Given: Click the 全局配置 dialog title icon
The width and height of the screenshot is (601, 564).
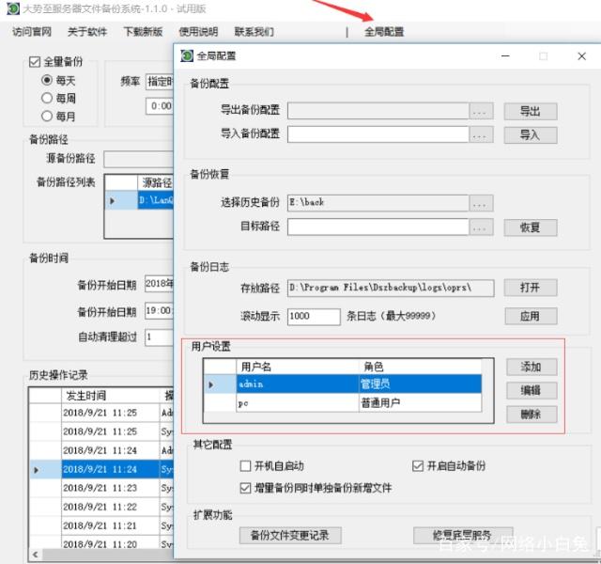Looking at the screenshot, I should (x=187, y=56).
